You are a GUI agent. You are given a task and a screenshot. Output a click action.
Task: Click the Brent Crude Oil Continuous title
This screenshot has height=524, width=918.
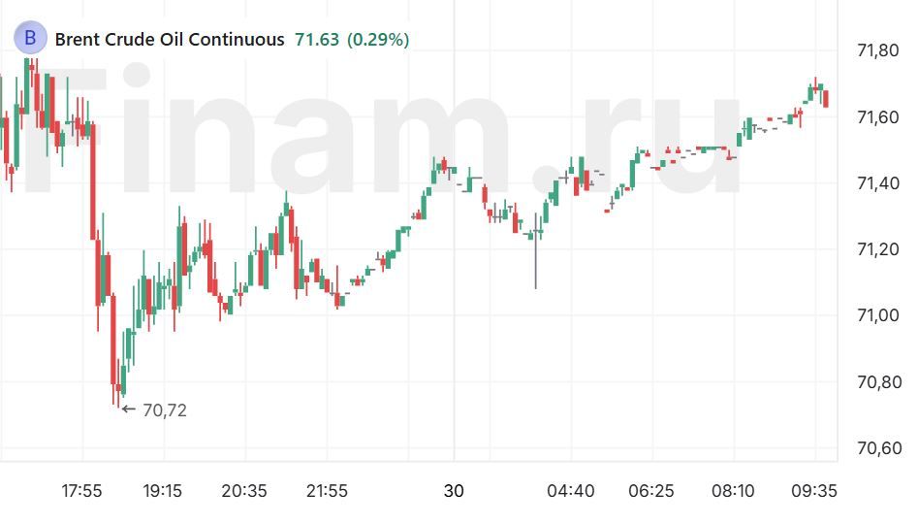[x=170, y=40]
